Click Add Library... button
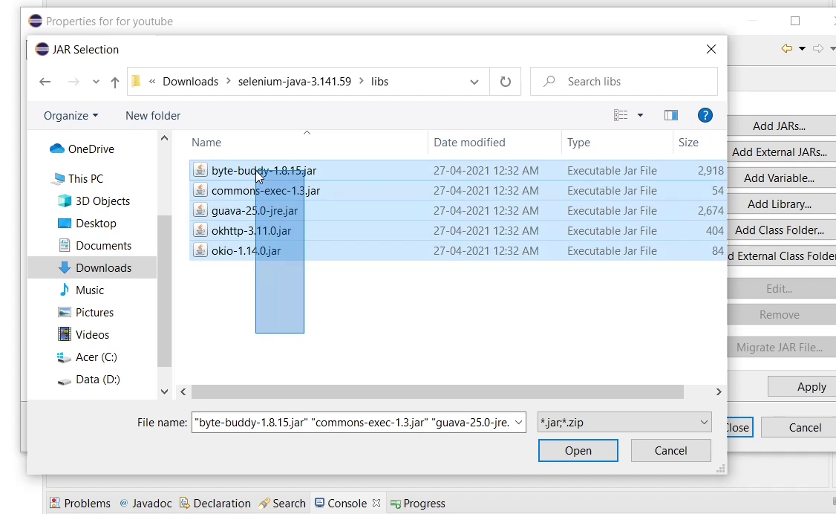This screenshot has height=514, width=836. pyautogui.click(x=781, y=204)
